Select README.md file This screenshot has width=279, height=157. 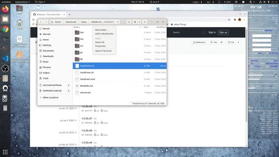pyautogui.click(x=119, y=86)
